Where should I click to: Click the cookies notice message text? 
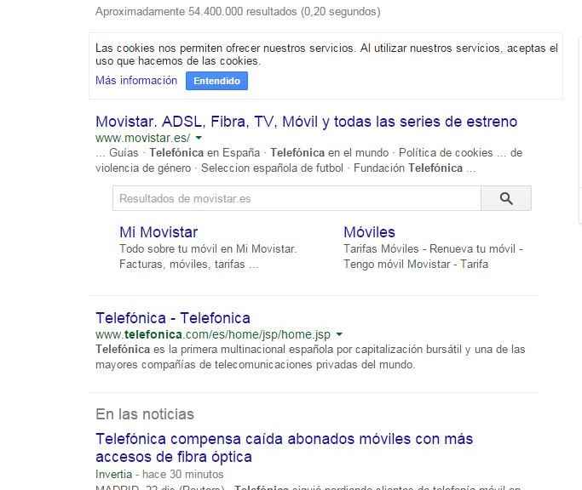pos(326,54)
